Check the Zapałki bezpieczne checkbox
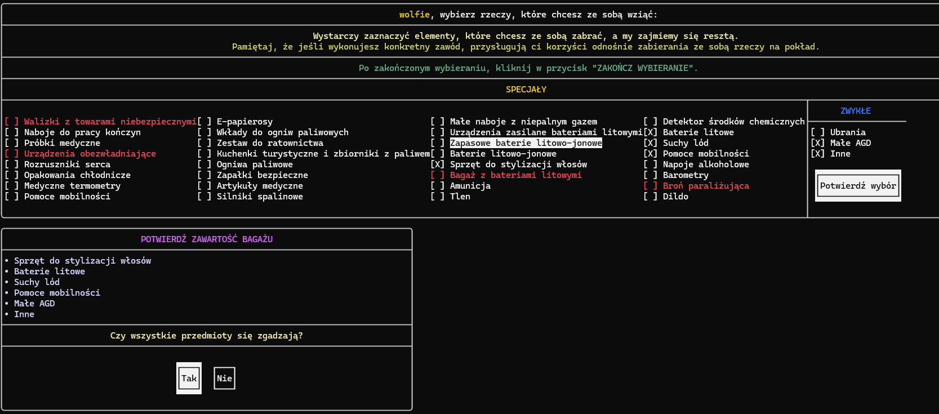This screenshot has width=939, height=414. [x=204, y=175]
